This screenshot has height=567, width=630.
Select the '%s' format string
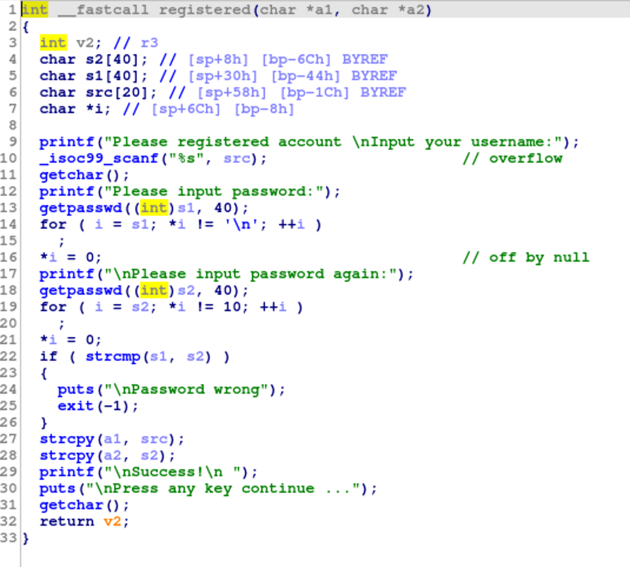point(186,159)
